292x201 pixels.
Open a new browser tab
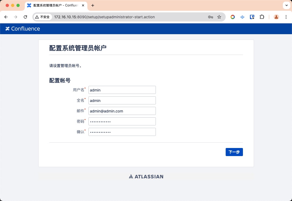pos(93,5)
